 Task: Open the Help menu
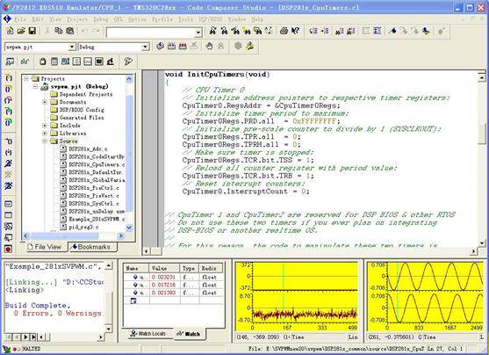point(257,19)
